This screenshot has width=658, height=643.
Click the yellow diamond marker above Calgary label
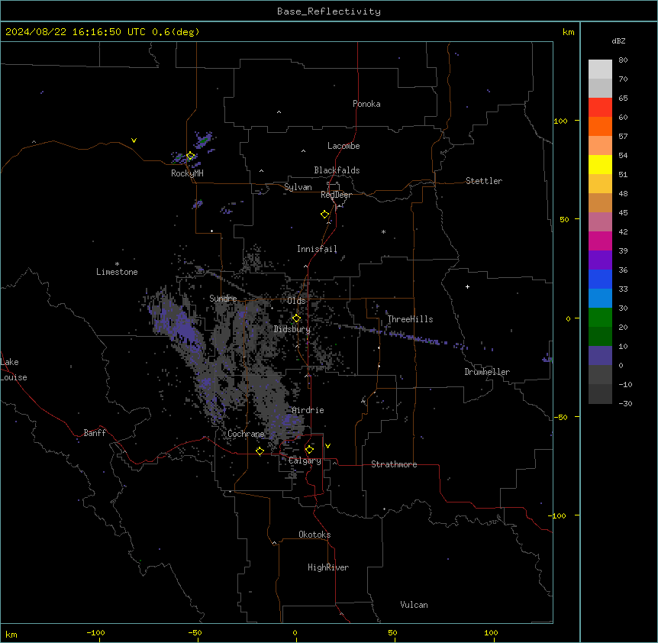pyautogui.click(x=309, y=450)
